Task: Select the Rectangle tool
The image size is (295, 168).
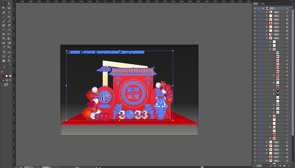Action: pos(9,17)
